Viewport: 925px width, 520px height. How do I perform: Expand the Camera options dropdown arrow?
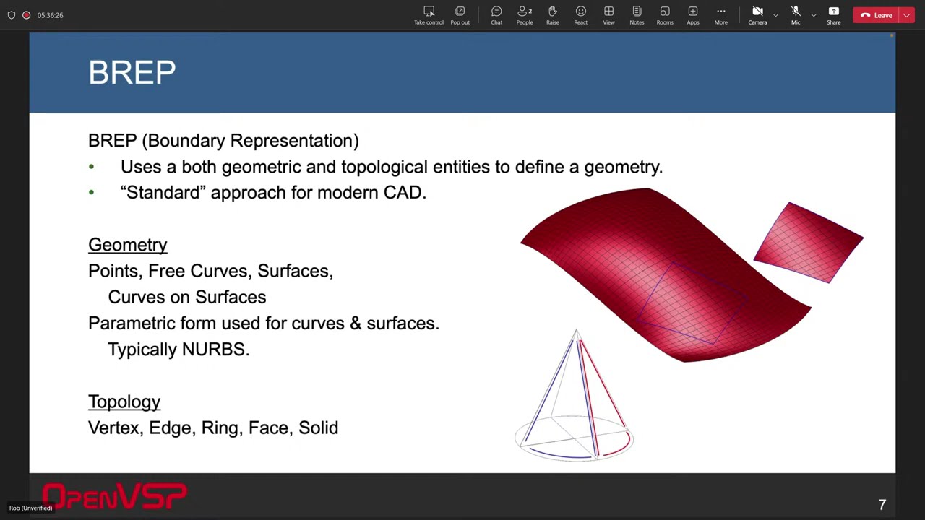click(775, 15)
